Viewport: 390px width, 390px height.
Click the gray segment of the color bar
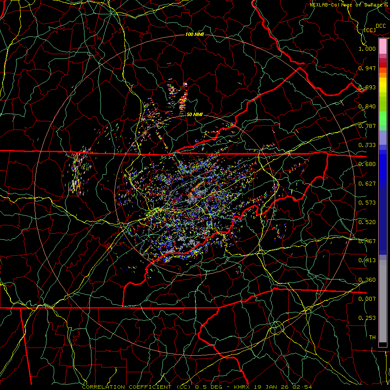coord(383,301)
